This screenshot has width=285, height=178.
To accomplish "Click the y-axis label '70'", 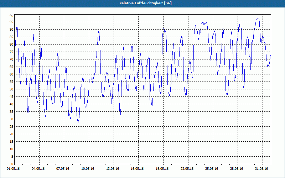I will [x=11, y=59].
